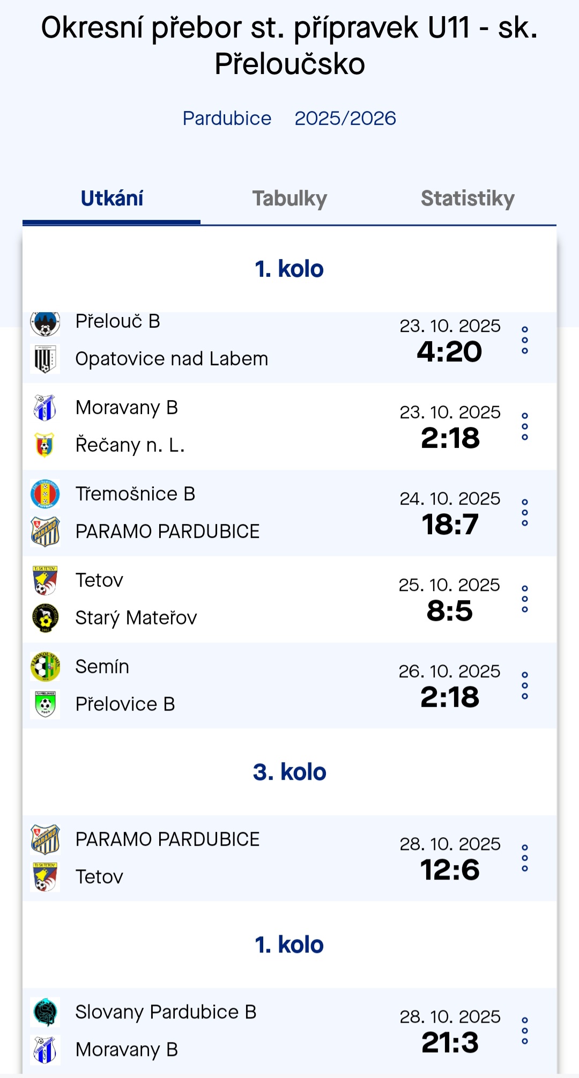Expand options for Moravany B vs Řečany match
This screenshot has width=579, height=1078.
(x=525, y=426)
